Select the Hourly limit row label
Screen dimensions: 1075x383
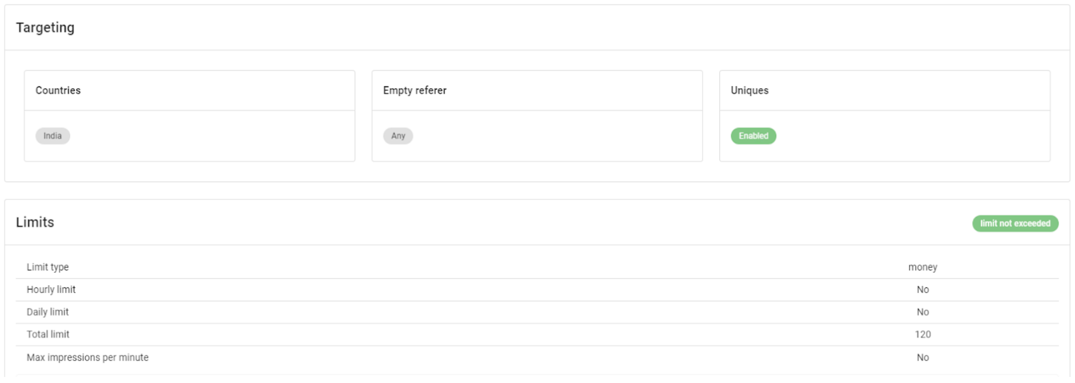click(x=51, y=289)
